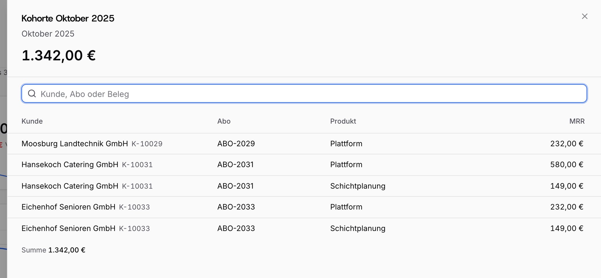Click the Kunde column header
The height and width of the screenshot is (278, 601).
[x=32, y=121]
